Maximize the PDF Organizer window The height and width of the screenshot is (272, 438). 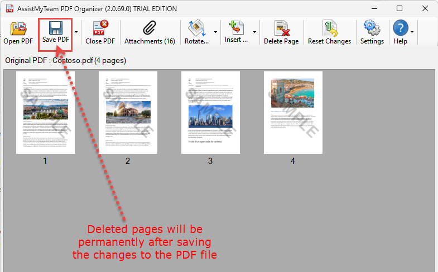tap(399, 8)
